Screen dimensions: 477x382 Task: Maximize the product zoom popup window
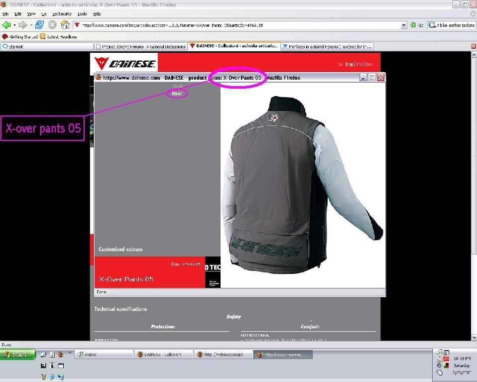[x=372, y=78]
